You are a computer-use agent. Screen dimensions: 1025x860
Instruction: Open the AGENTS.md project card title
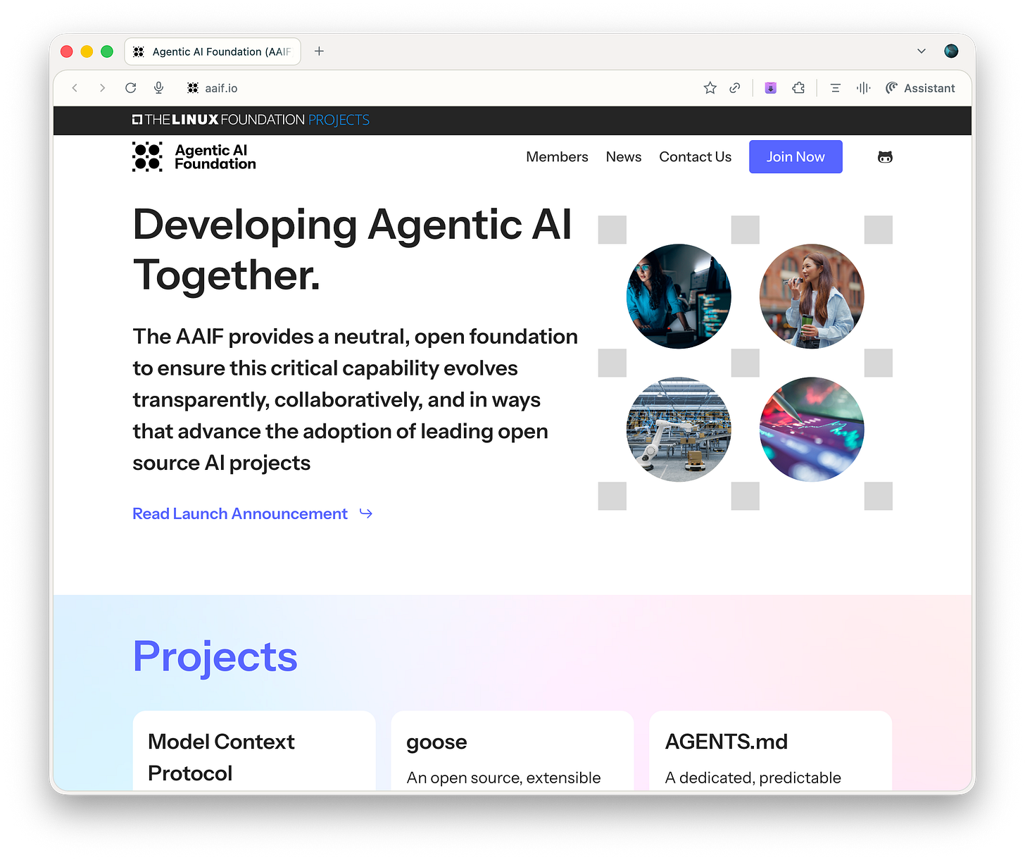click(x=727, y=742)
